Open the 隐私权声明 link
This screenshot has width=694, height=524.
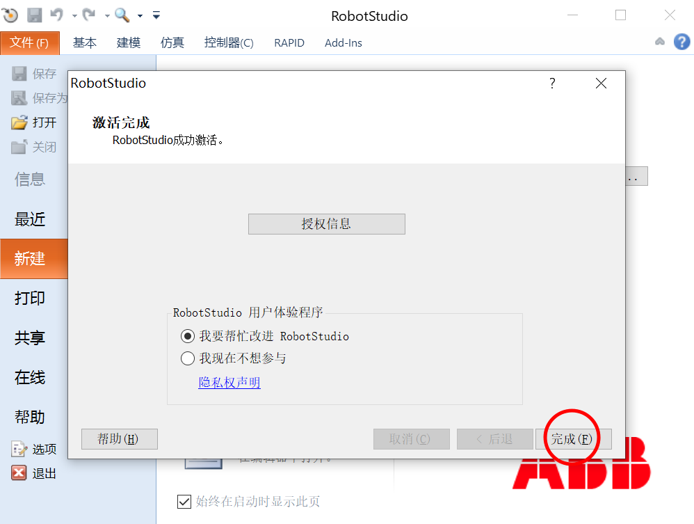[229, 382]
